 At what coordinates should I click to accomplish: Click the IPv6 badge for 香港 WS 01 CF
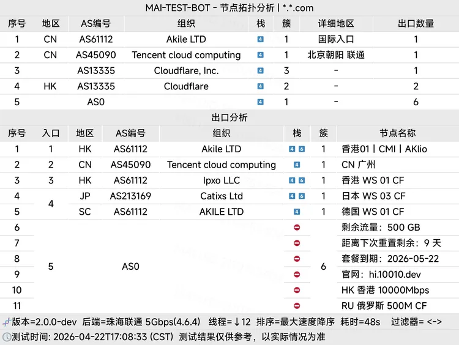tap(301, 180)
